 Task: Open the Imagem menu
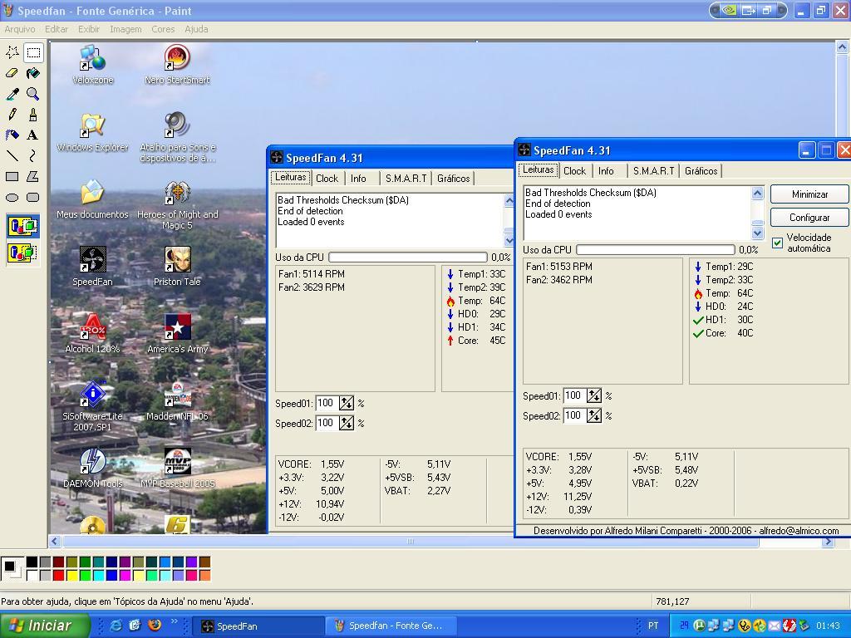click(x=125, y=29)
